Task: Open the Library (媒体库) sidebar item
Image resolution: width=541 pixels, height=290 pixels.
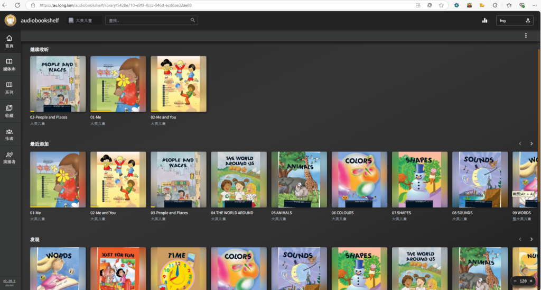Action: tap(10, 64)
